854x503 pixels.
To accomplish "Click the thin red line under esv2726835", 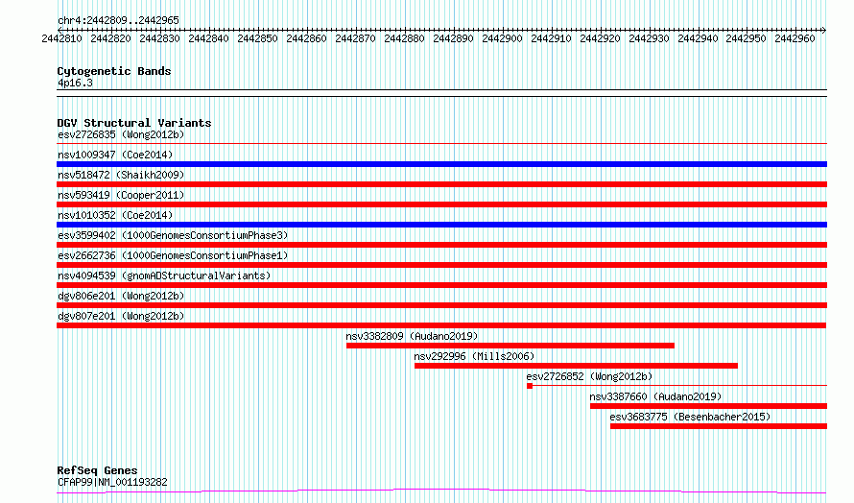I will (441, 144).
